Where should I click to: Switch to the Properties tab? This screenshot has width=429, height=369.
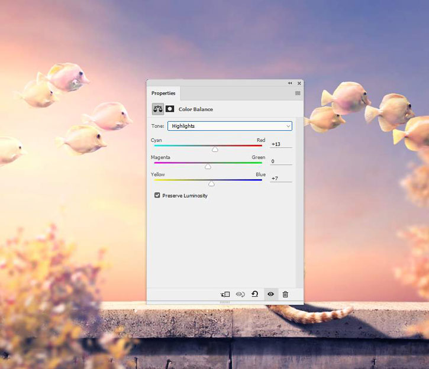point(163,93)
